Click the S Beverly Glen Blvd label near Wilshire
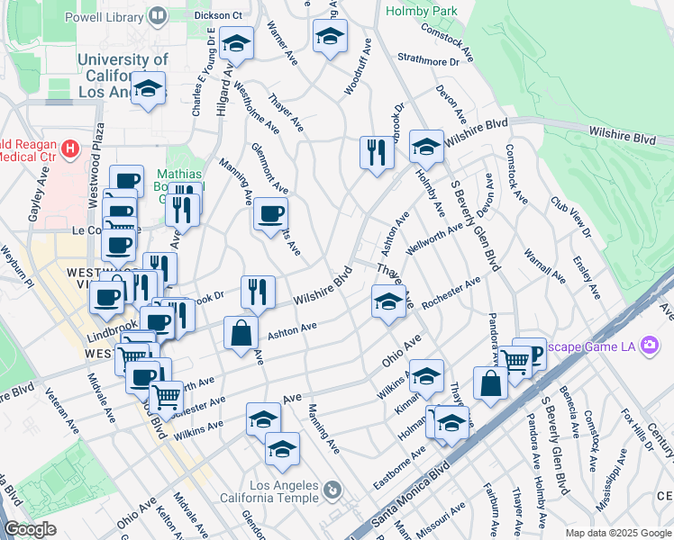The width and height of the screenshot is (674, 540). [476, 226]
